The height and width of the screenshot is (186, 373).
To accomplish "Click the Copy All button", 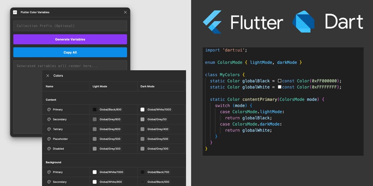I will click(70, 52).
